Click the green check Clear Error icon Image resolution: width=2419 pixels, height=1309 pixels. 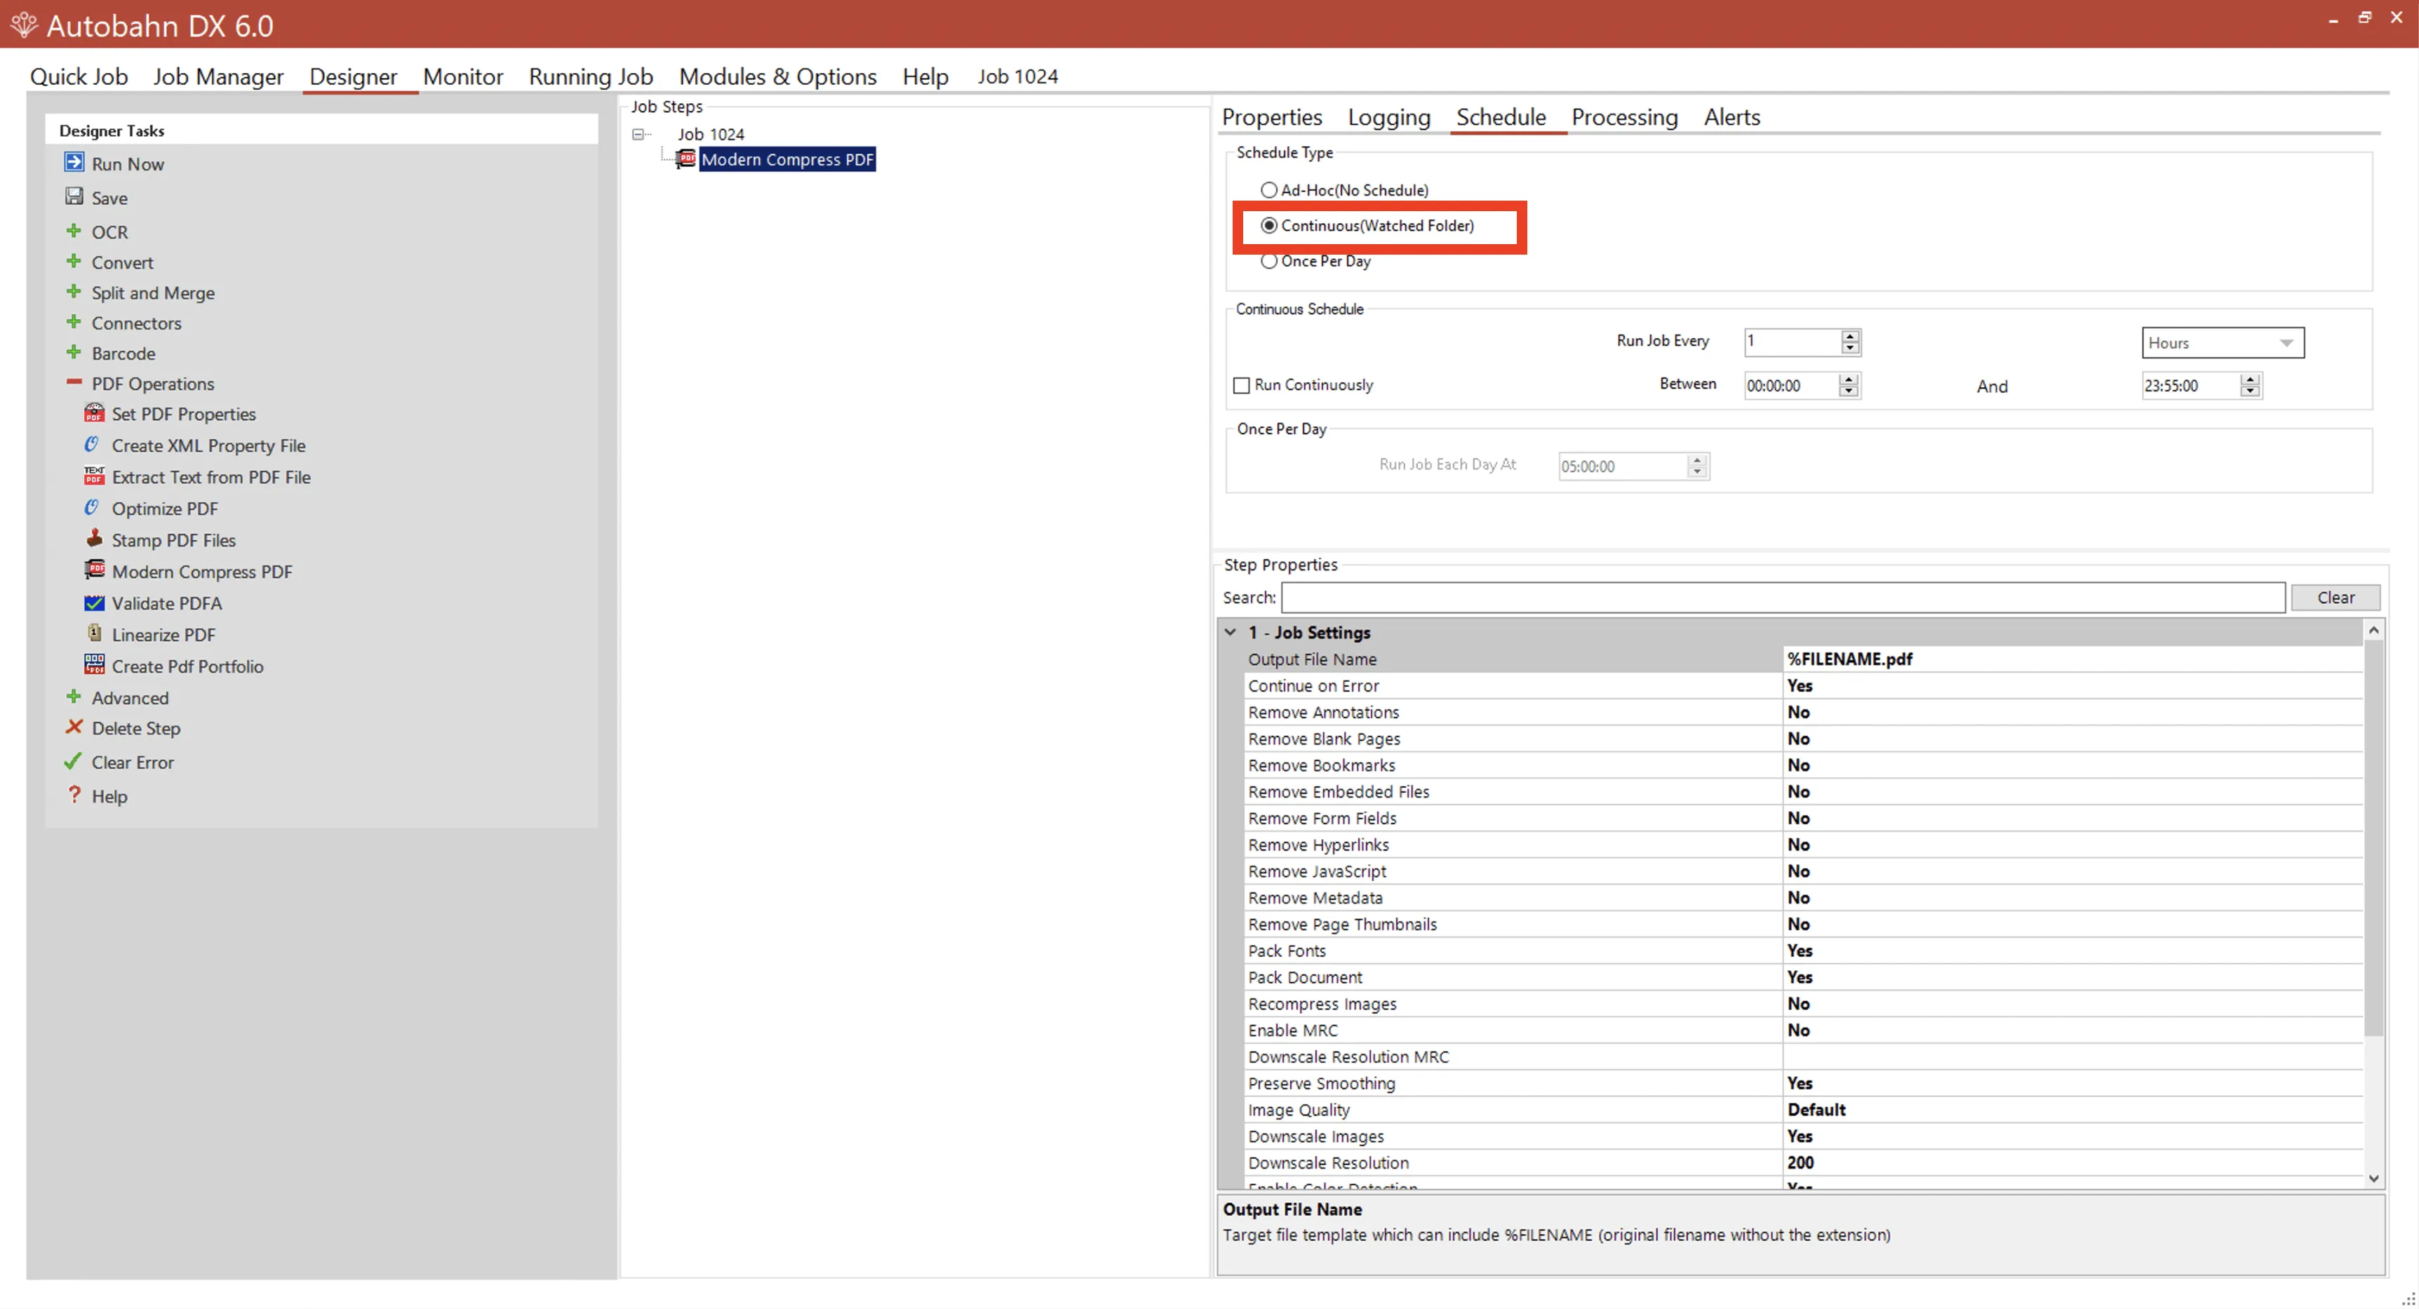tap(73, 762)
